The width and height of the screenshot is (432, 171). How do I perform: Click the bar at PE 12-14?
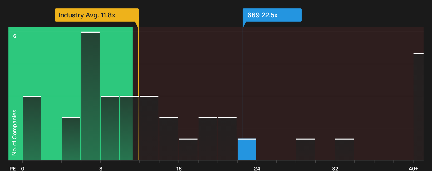[x=149, y=128]
